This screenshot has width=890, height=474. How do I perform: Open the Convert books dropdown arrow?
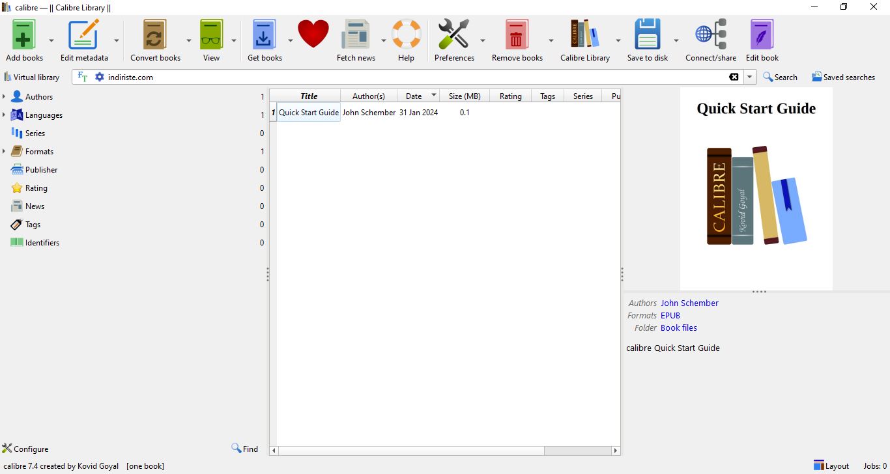189,40
